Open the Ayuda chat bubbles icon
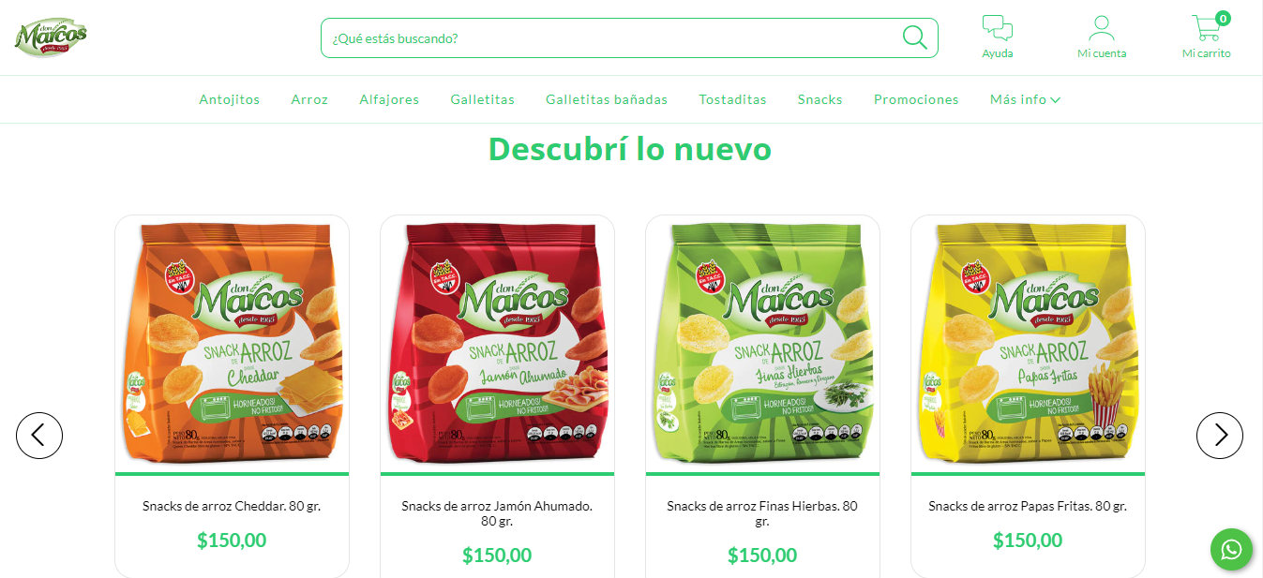The width and height of the screenshot is (1263, 578). [x=998, y=28]
